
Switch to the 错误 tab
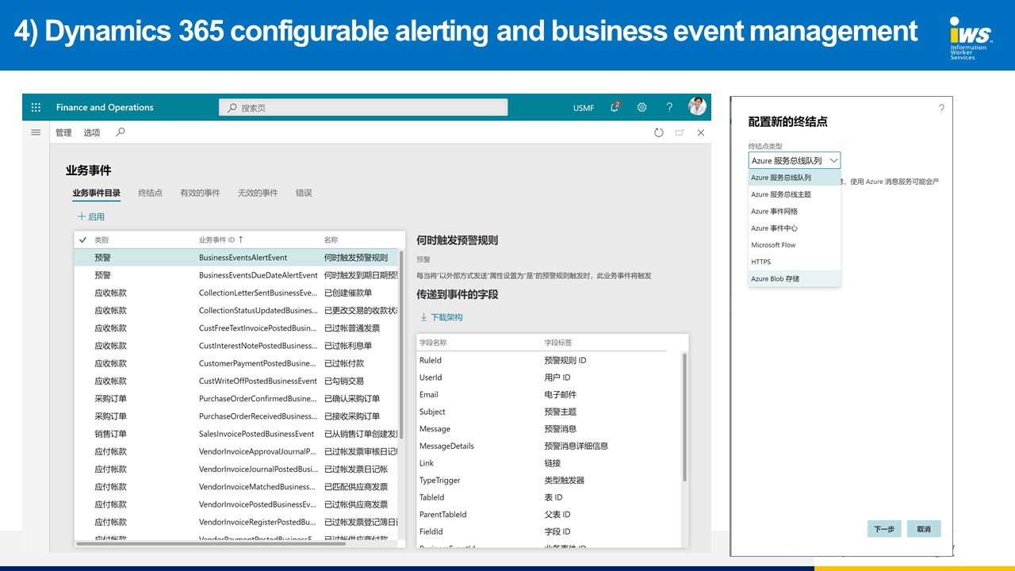pos(304,193)
